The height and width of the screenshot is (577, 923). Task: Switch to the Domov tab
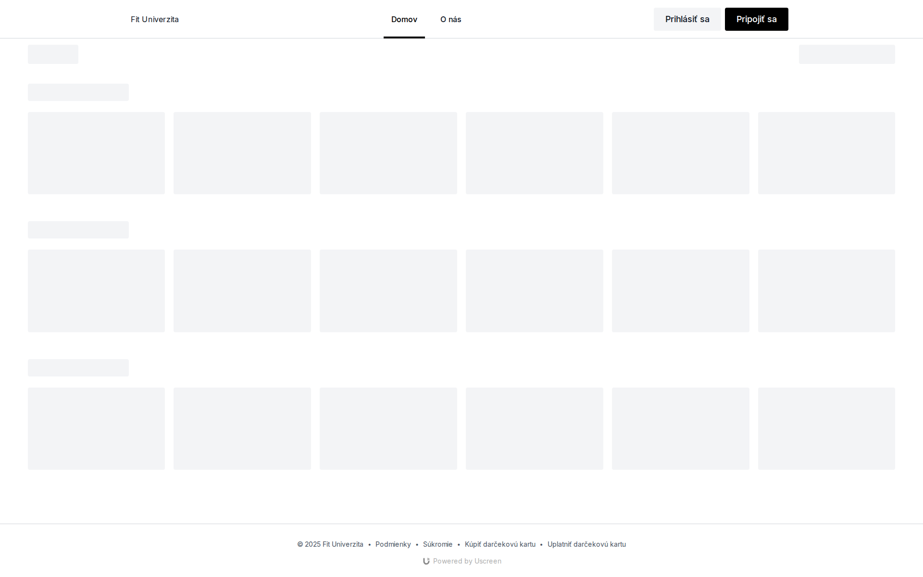pos(404,19)
